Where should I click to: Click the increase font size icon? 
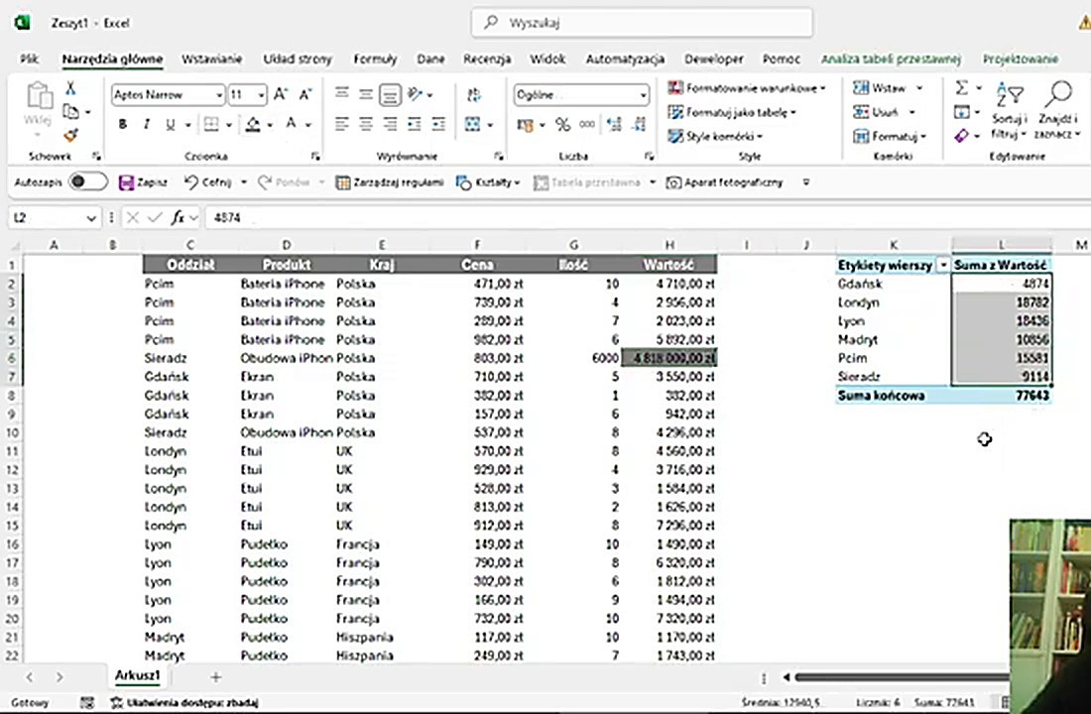pos(280,95)
